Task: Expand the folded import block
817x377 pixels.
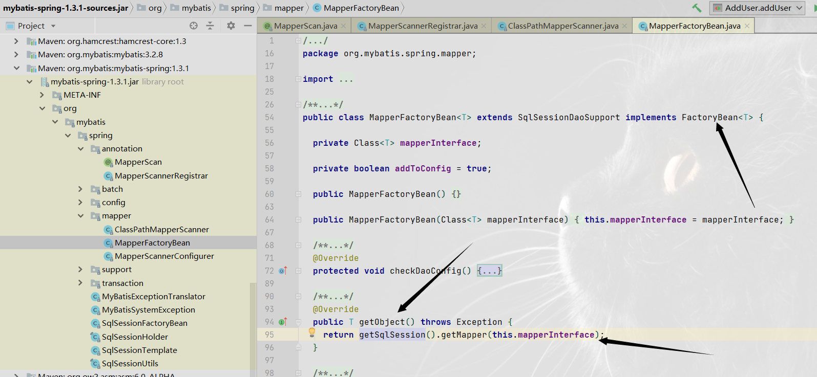Action: tap(298, 79)
